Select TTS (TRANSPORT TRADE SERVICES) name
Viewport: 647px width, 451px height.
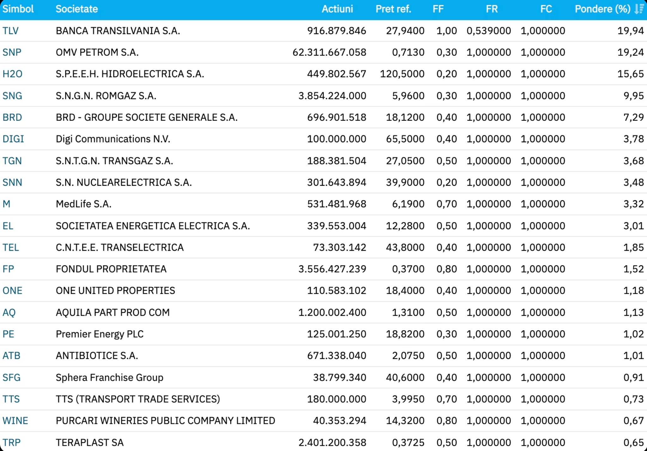click(x=138, y=399)
